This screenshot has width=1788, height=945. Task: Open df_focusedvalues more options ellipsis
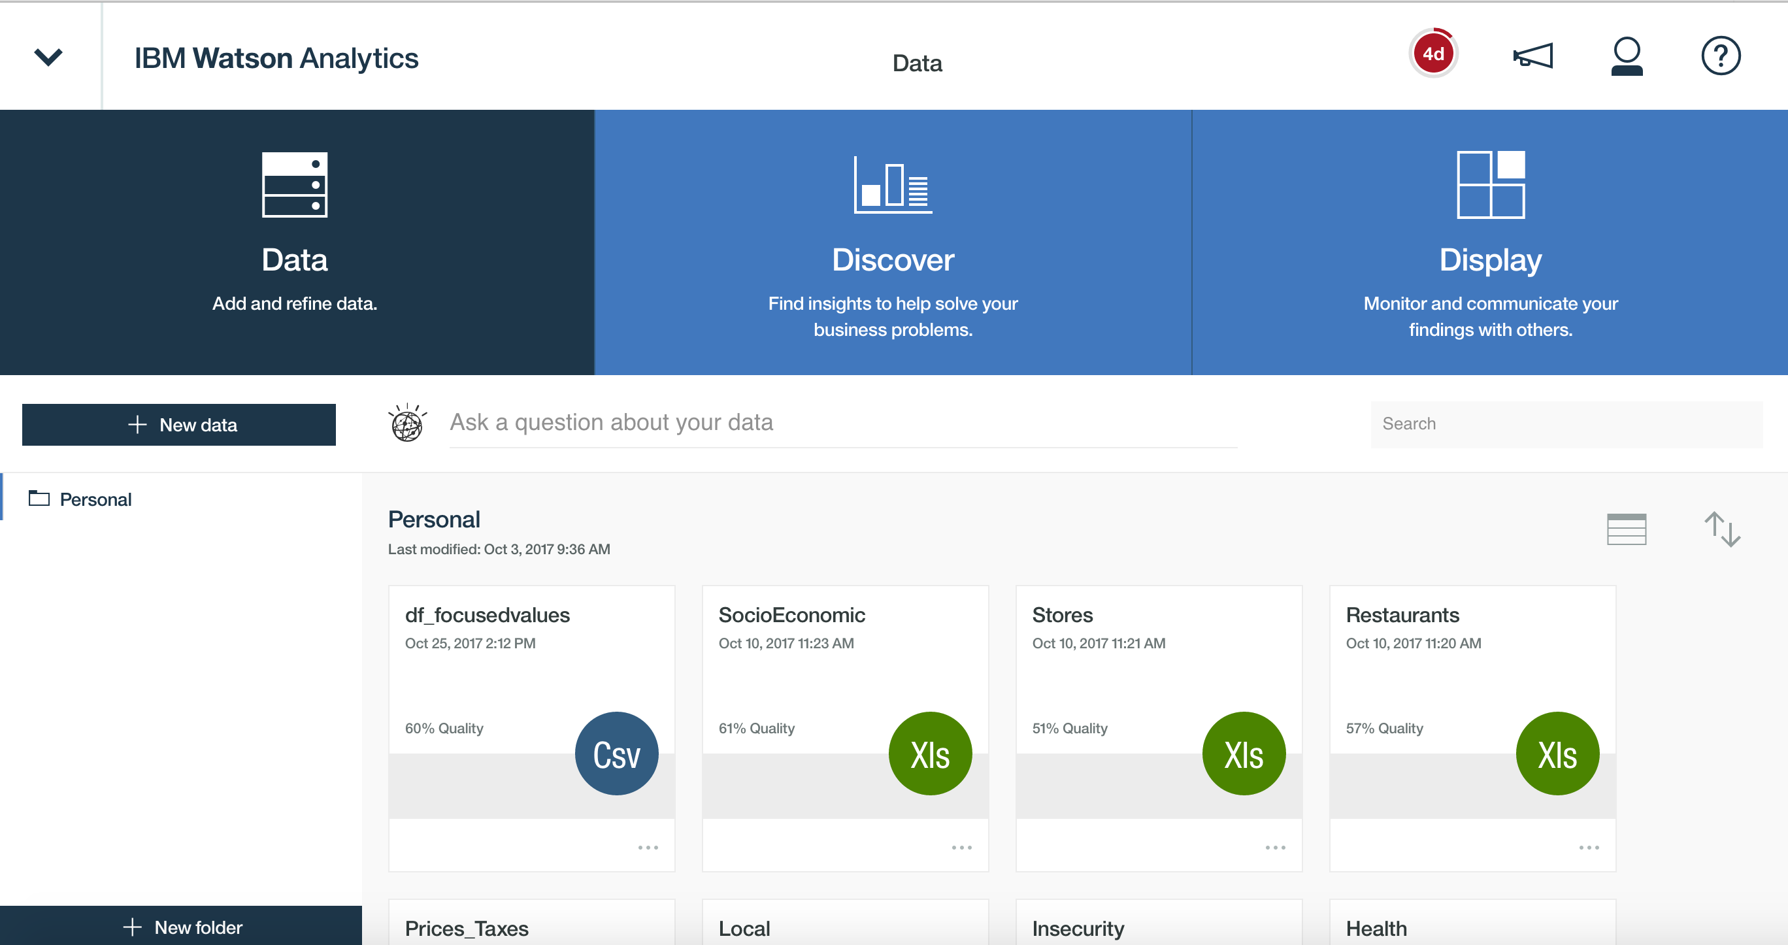coord(648,847)
